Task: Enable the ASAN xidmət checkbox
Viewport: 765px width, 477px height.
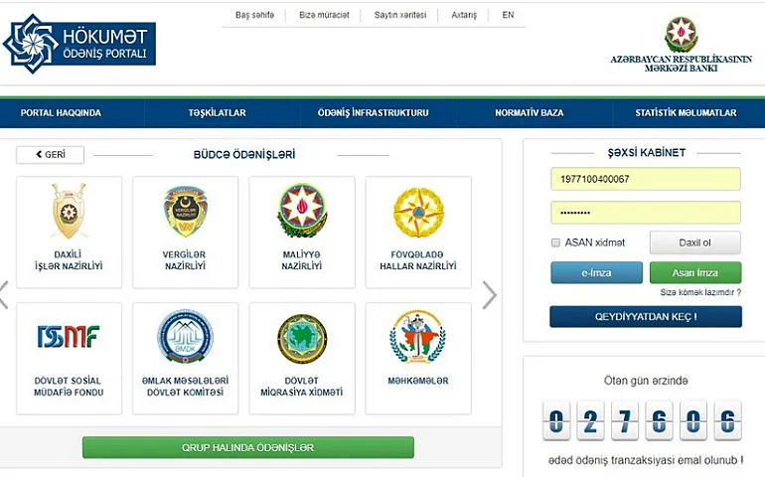Action: click(555, 242)
